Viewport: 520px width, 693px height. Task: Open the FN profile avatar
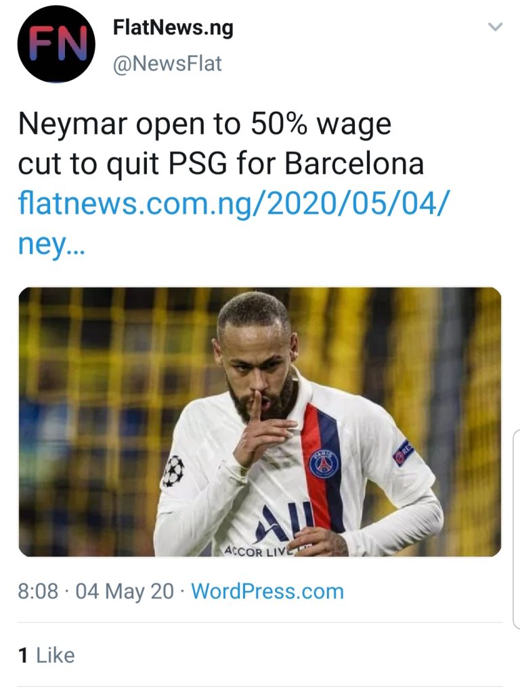pyautogui.click(x=56, y=44)
